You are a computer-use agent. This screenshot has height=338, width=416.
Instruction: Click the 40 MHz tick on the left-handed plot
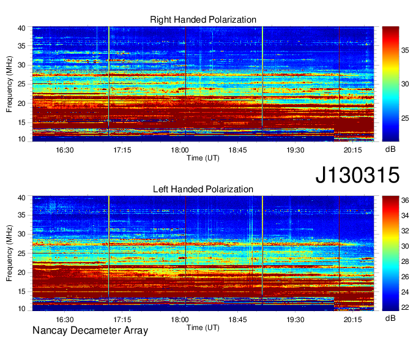21,198
